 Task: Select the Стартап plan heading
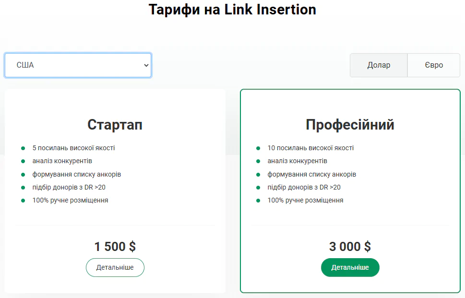pos(115,125)
